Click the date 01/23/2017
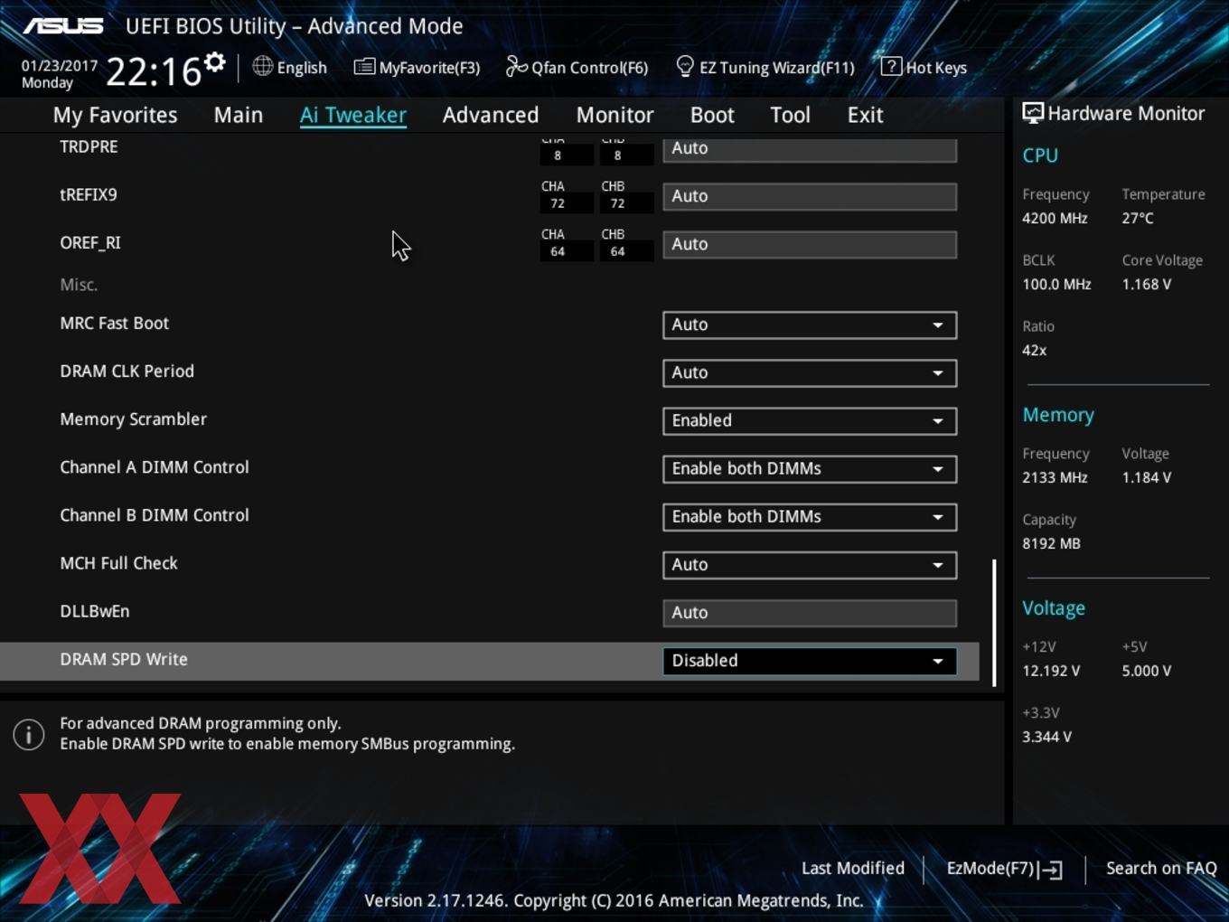The width and height of the screenshot is (1229, 922). click(60, 66)
